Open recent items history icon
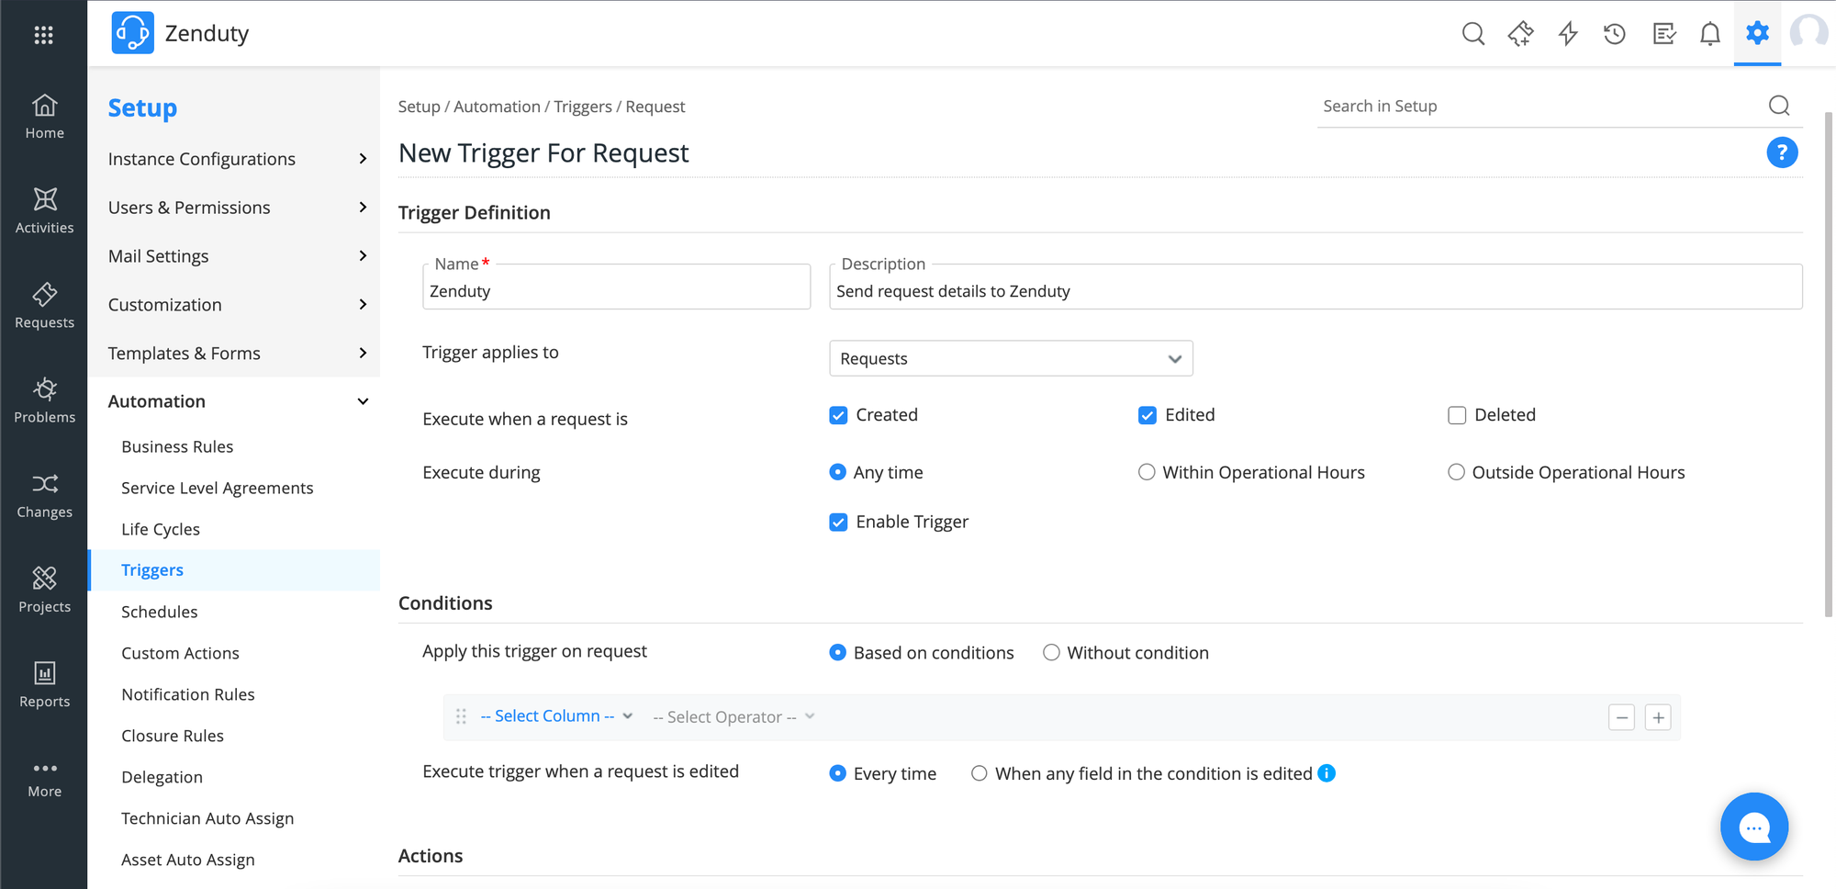The height and width of the screenshot is (889, 1836). 1615,34
